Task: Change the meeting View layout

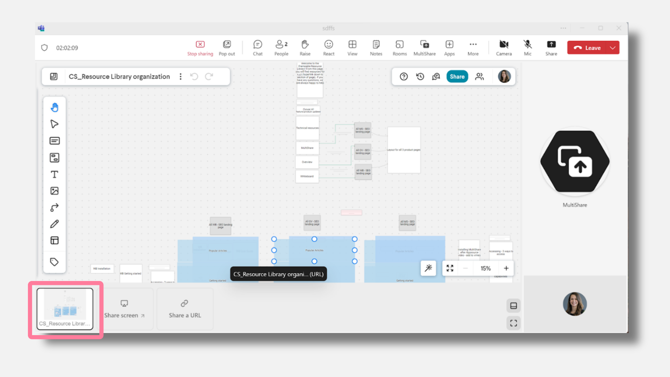Action: (x=352, y=48)
